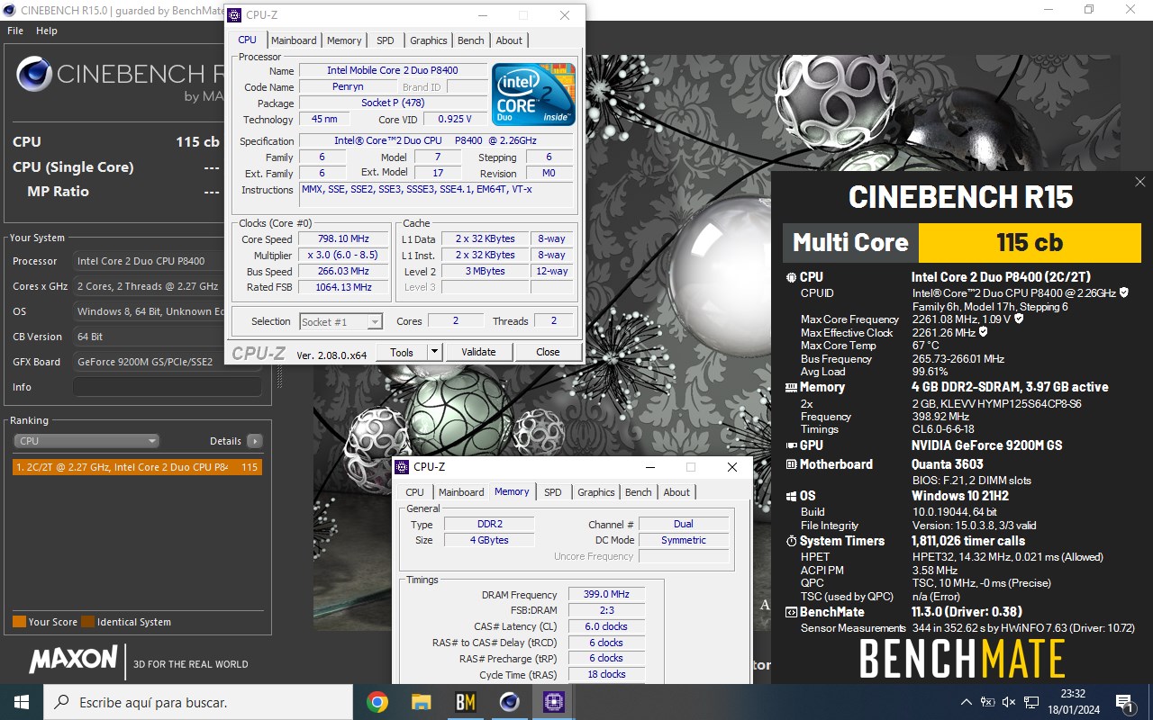Image resolution: width=1153 pixels, height=720 pixels.
Task: Open the Windows Start menu
Action: click(x=22, y=702)
